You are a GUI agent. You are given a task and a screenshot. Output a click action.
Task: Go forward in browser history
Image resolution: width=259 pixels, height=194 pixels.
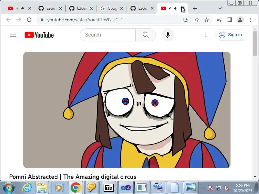coord(19,20)
